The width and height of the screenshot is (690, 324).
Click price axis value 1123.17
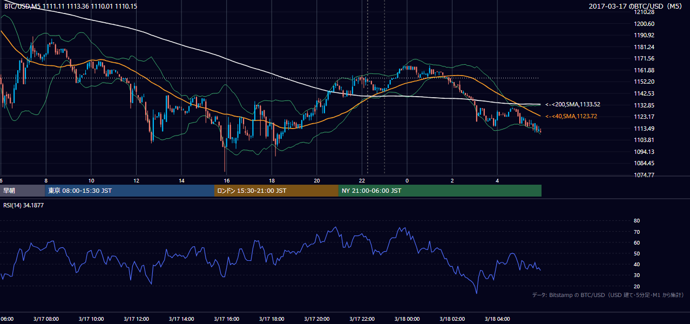point(645,117)
